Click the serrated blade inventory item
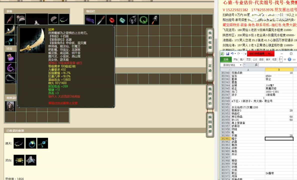This screenshot has height=180, width=297. pos(100,20)
